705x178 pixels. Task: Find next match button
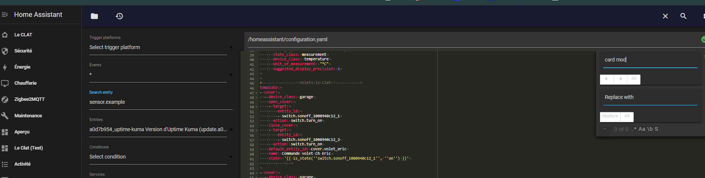tap(621, 79)
